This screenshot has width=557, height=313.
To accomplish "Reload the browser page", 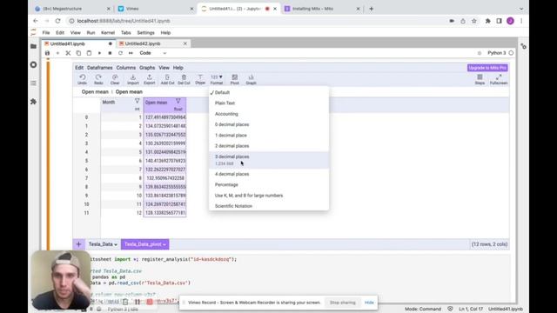I will point(57,21).
